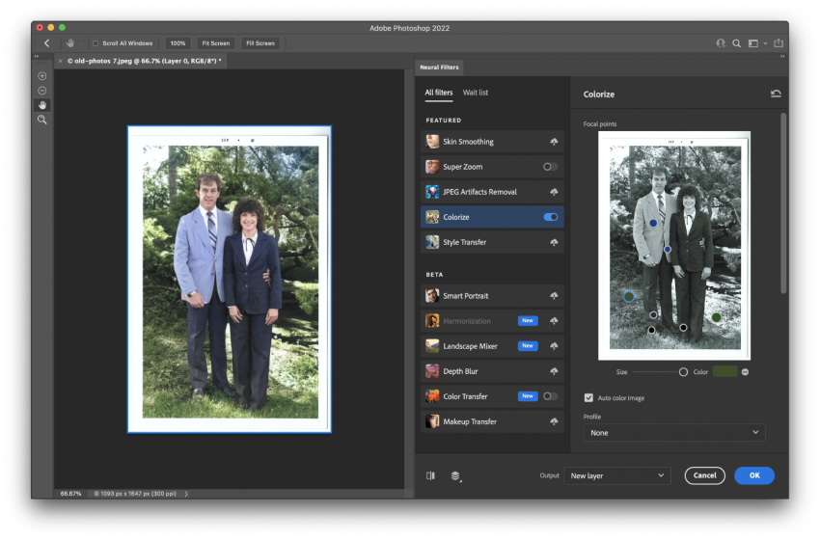Click the Fit Screen button
This screenshot has height=540, width=820.
[216, 43]
